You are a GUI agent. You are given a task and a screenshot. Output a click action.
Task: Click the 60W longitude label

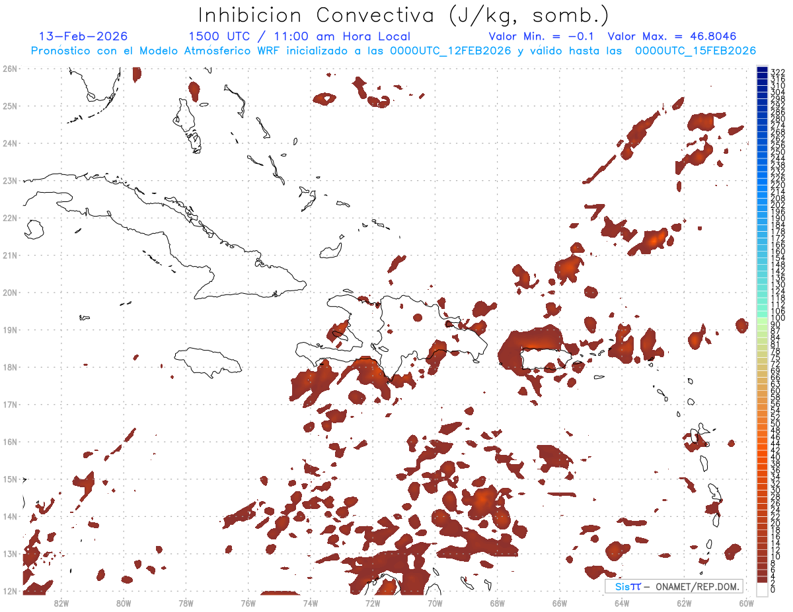[x=747, y=603]
